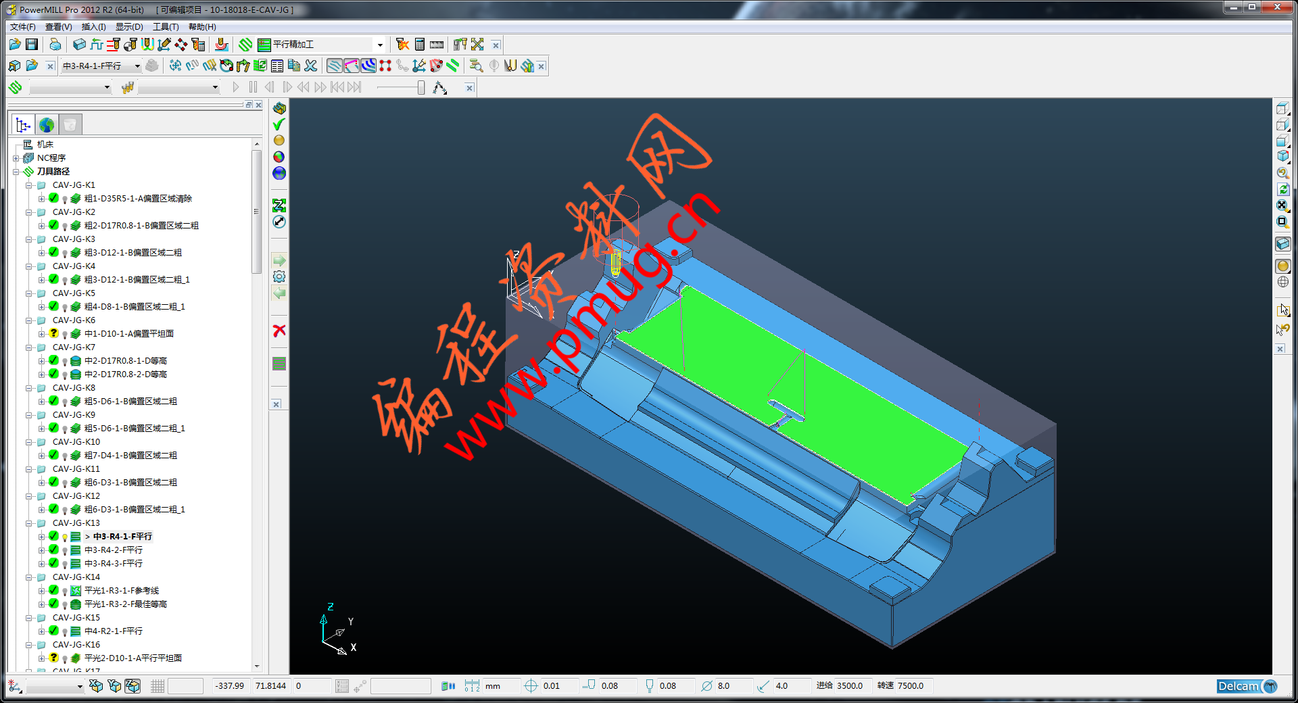Toggle lightbulb for 平光1-R3-1-F参考线 toolpath
Image resolution: width=1298 pixels, height=703 pixels.
(65, 591)
